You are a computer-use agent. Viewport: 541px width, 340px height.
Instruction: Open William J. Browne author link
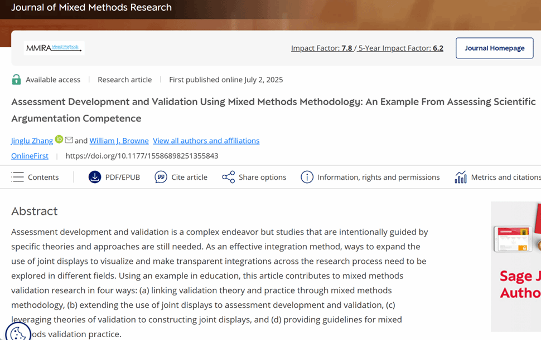[119, 141]
